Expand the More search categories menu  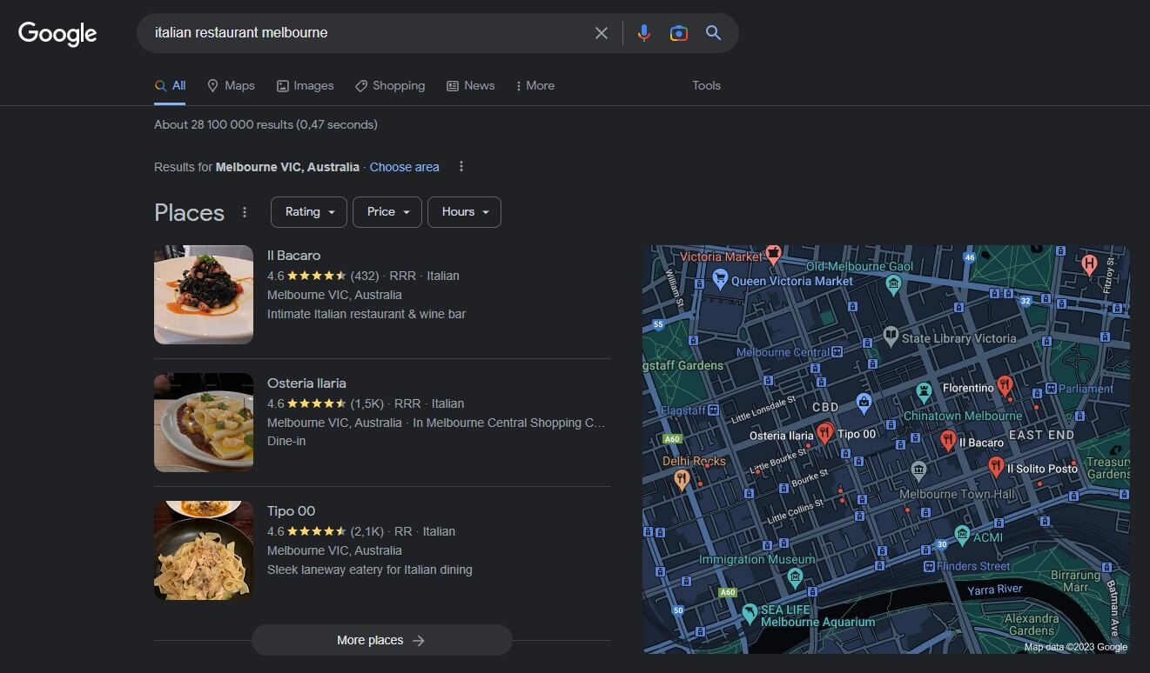[x=535, y=85]
